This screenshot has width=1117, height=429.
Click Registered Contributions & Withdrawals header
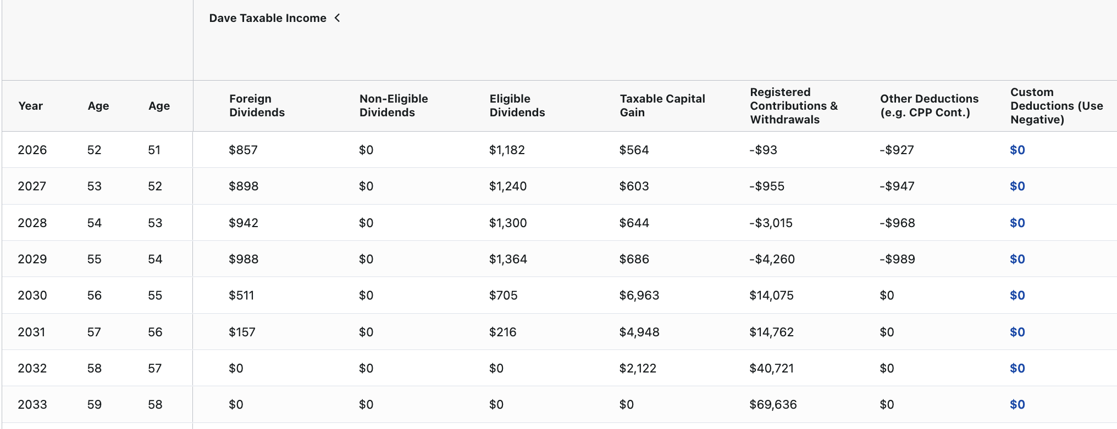click(793, 105)
